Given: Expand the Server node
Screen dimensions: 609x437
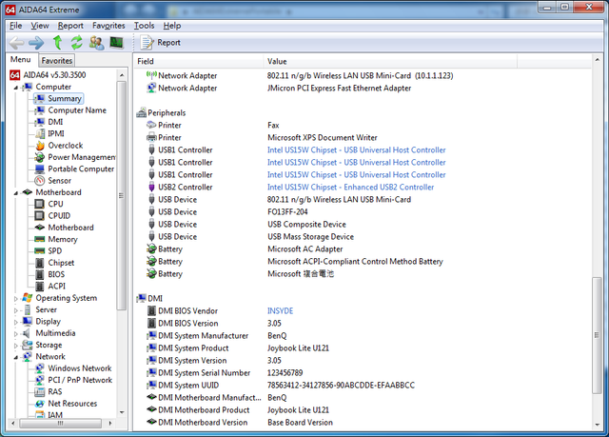Looking at the screenshot, I should click(16, 310).
